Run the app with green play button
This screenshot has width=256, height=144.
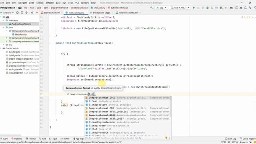tap(194, 8)
